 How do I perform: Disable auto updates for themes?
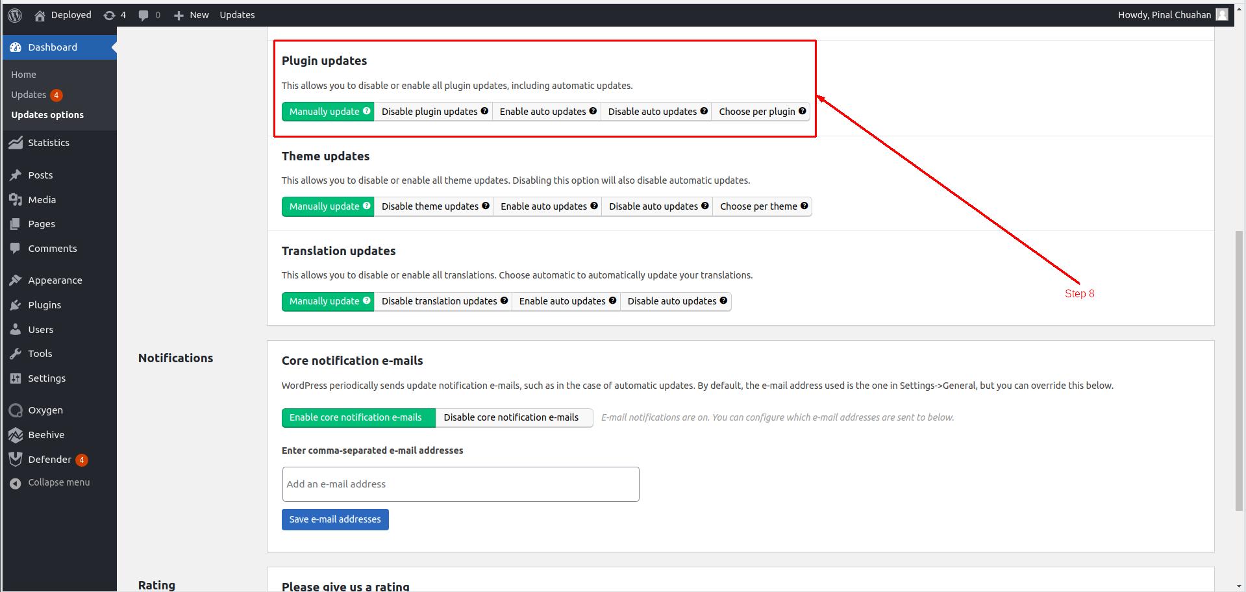657,206
